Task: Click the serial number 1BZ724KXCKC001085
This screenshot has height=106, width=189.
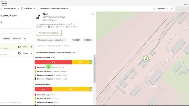Action: [54, 17]
